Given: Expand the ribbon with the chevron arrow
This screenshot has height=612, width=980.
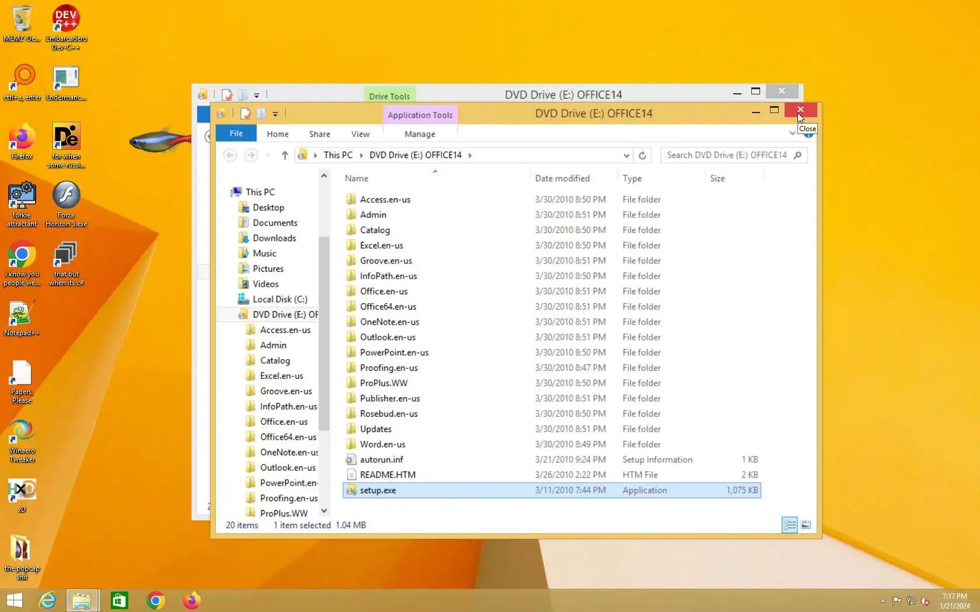Looking at the screenshot, I should click(x=792, y=133).
